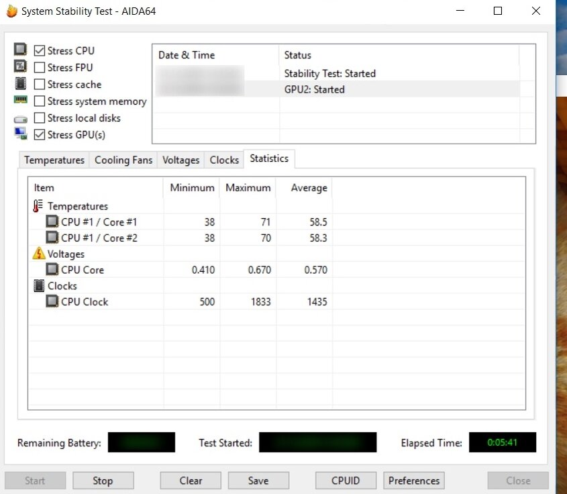Image resolution: width=567 pixels, height=494 pixels.
Task: Enable the Stress system memory checkbox
Action: click(x=40, y=101)
